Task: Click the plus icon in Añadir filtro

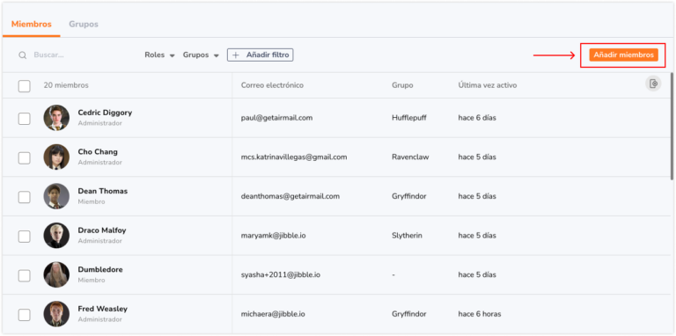Action: click(x=235, y=55)
